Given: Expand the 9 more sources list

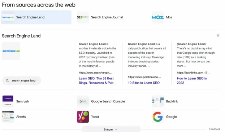Looking at the screenshot, I should (111, 129).
